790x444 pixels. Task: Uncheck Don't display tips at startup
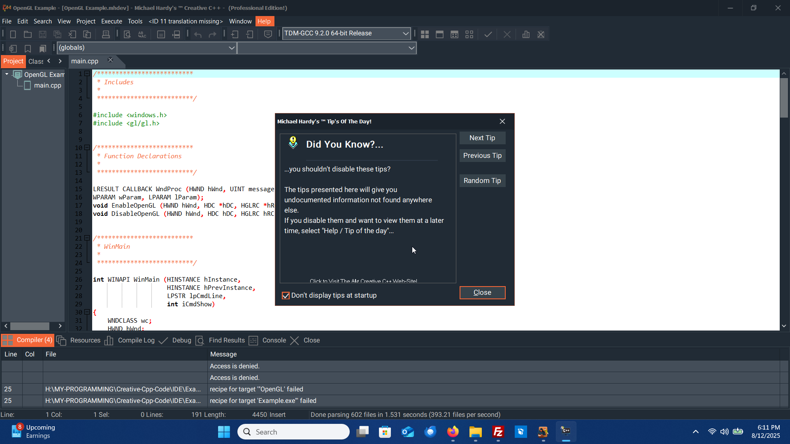[286, 296]
